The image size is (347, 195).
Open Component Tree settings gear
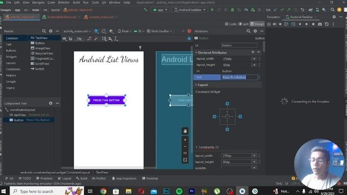(50, 103)
